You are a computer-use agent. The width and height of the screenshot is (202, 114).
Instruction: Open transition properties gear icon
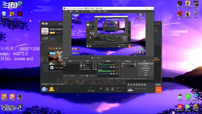[135, 64]
